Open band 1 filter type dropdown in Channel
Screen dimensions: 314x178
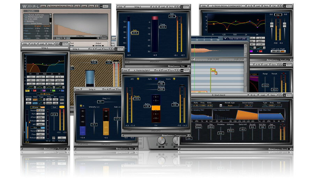(35, 87)
